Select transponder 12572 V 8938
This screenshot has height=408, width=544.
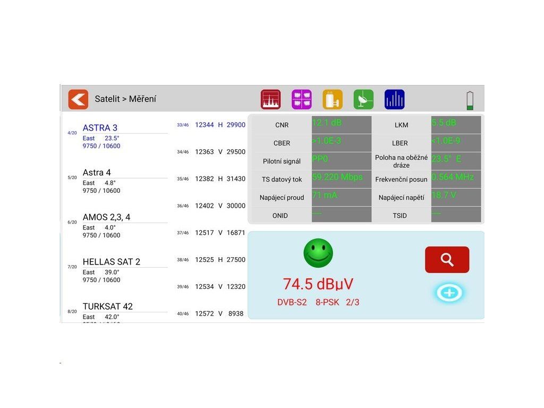coord(211,313)
